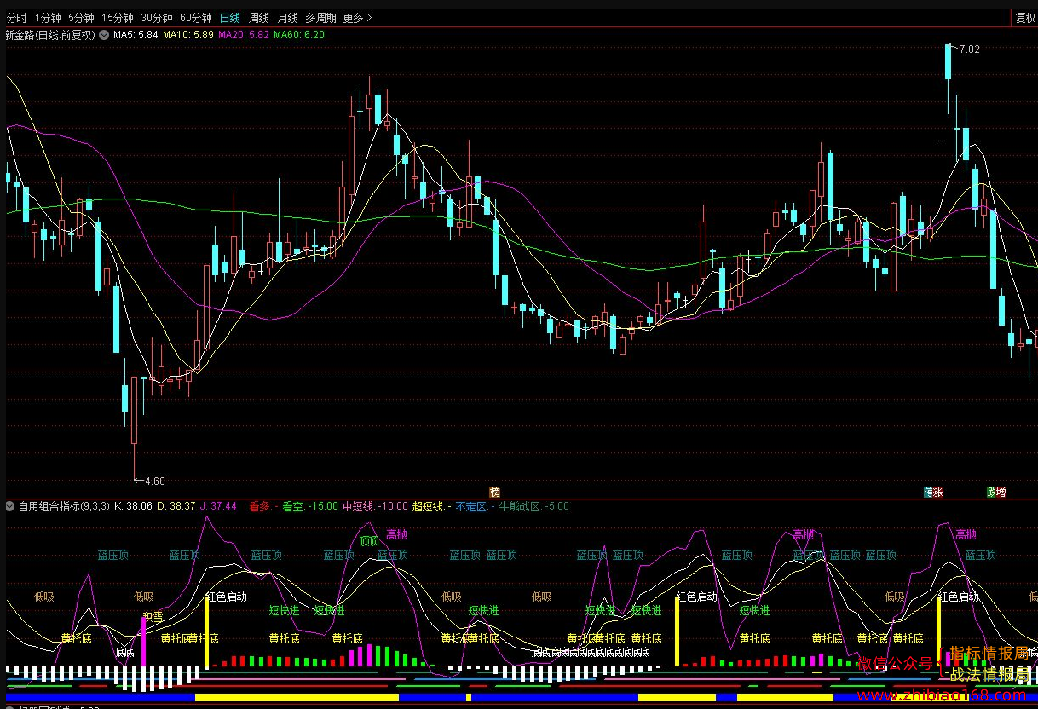
Task: Click the K: 38.06 value
Action: [132, 506]
